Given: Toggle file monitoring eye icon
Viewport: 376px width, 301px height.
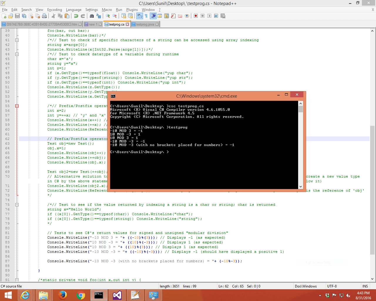Looking at the screenshot, I should pyautogui.click(x=187, y=16).
